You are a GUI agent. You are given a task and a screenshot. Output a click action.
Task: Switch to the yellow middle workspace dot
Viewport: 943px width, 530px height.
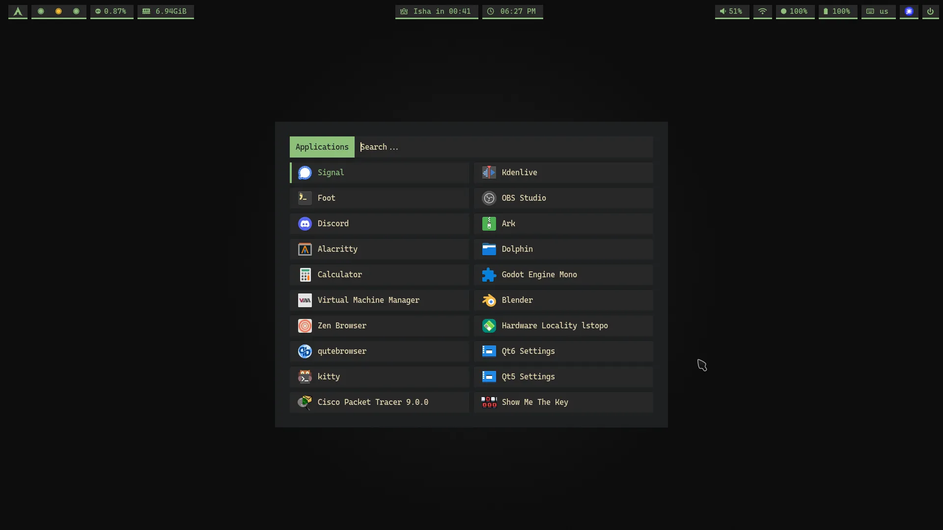click(58, 11)
